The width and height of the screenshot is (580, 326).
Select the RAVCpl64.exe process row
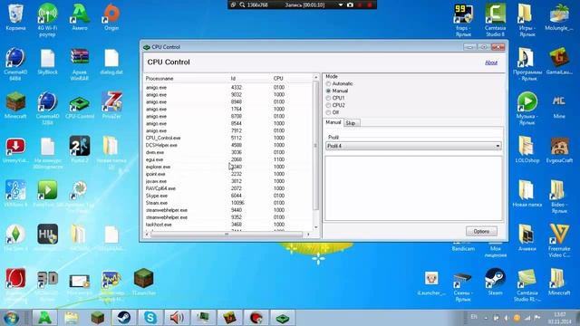point(228,188)
